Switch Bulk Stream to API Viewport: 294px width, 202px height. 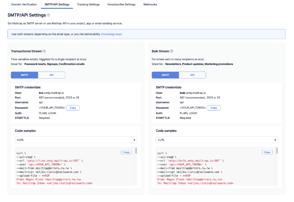(x=192, y=75)
